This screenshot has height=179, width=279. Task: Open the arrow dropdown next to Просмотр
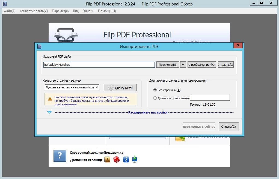[x=183, y=64]
